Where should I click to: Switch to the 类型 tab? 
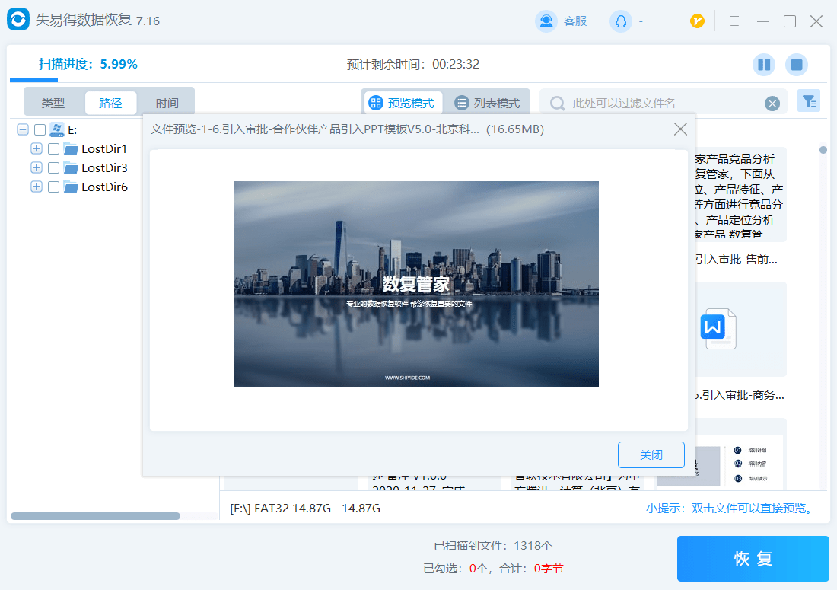click(x=53, y=103)
